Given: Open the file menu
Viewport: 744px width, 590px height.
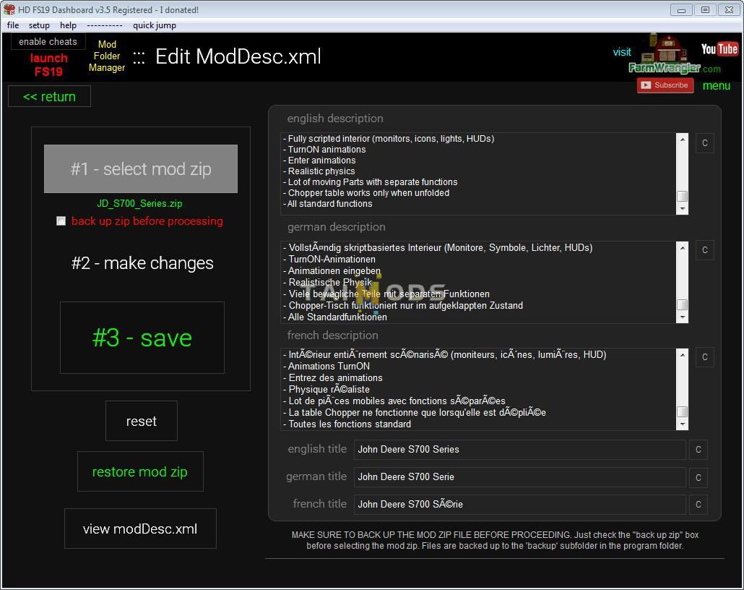Looking at the screenshot, I should pos(13,25).
